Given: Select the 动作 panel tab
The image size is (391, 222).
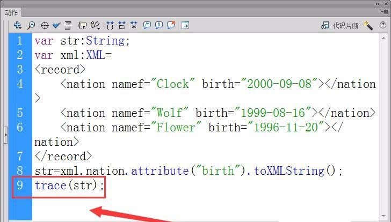Looking at the screenshot, I should click(11, 12).
